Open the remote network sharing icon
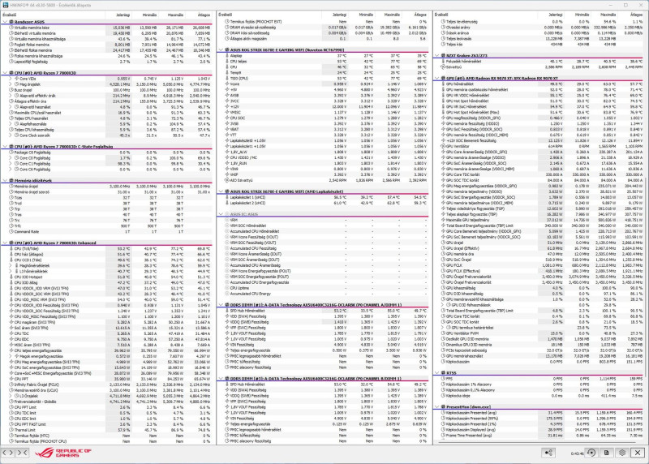The height and width of the screenshot is (464, 649). click(548, 453)
